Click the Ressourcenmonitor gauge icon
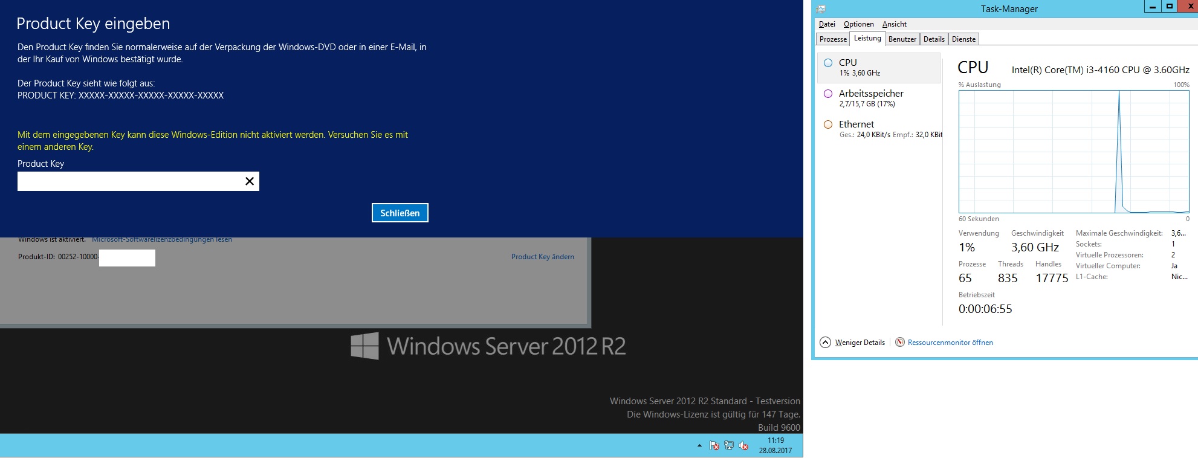The width and height of the screenshot is (1198, 458). 900,343
